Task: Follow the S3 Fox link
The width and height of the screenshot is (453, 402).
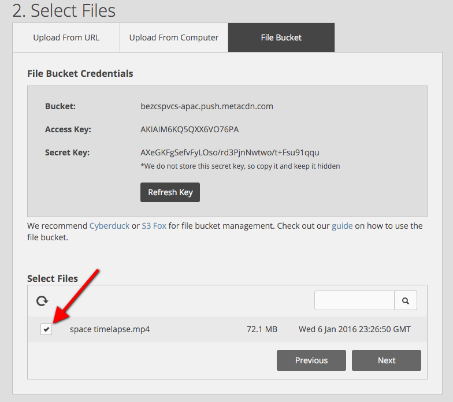Action: coord(154,226)
